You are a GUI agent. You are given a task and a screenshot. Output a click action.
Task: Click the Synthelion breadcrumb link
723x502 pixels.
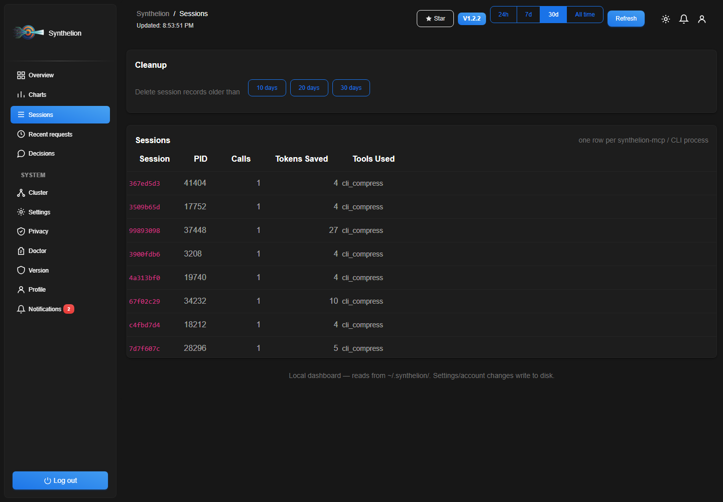pos(153,14)
